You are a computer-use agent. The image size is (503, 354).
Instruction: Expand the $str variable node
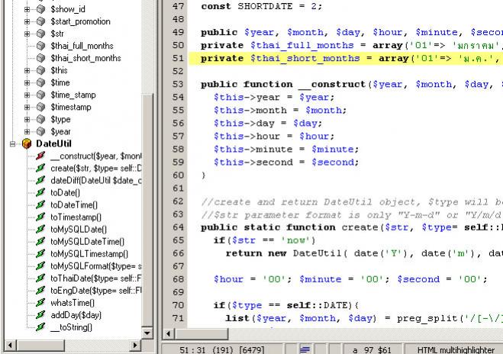(x=27, y=34)
